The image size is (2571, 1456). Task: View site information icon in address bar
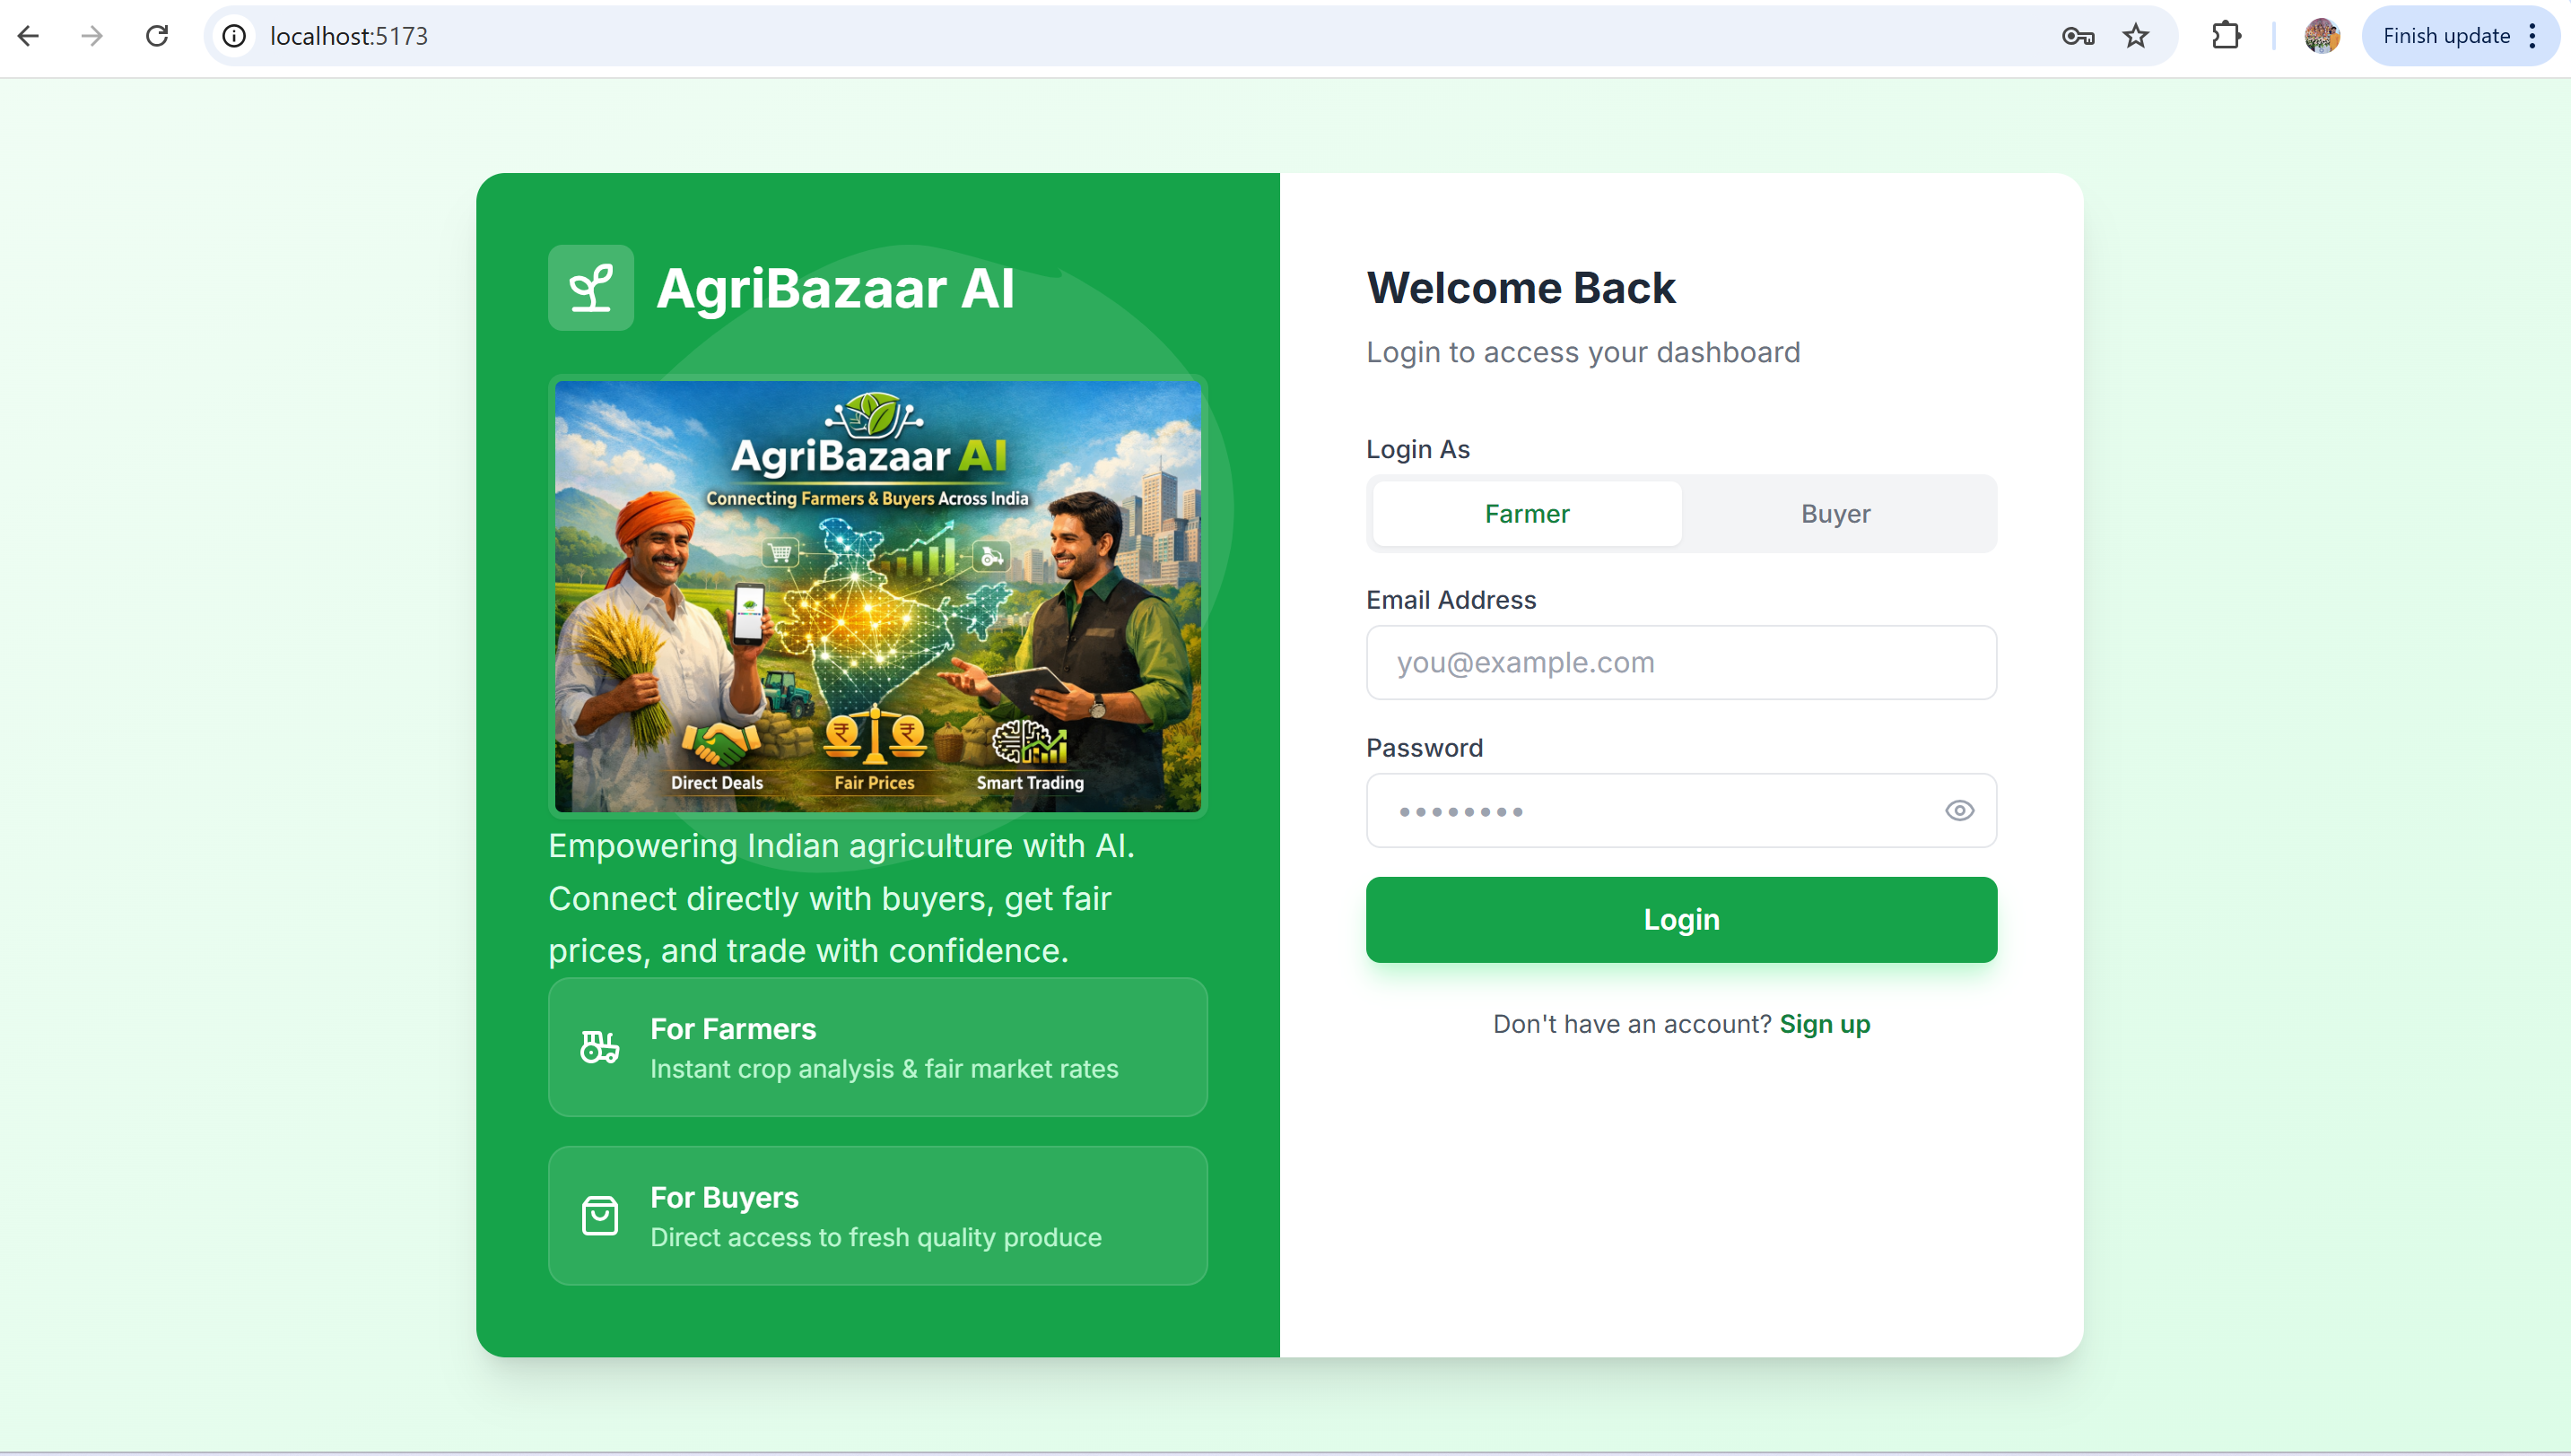[234, 36]
